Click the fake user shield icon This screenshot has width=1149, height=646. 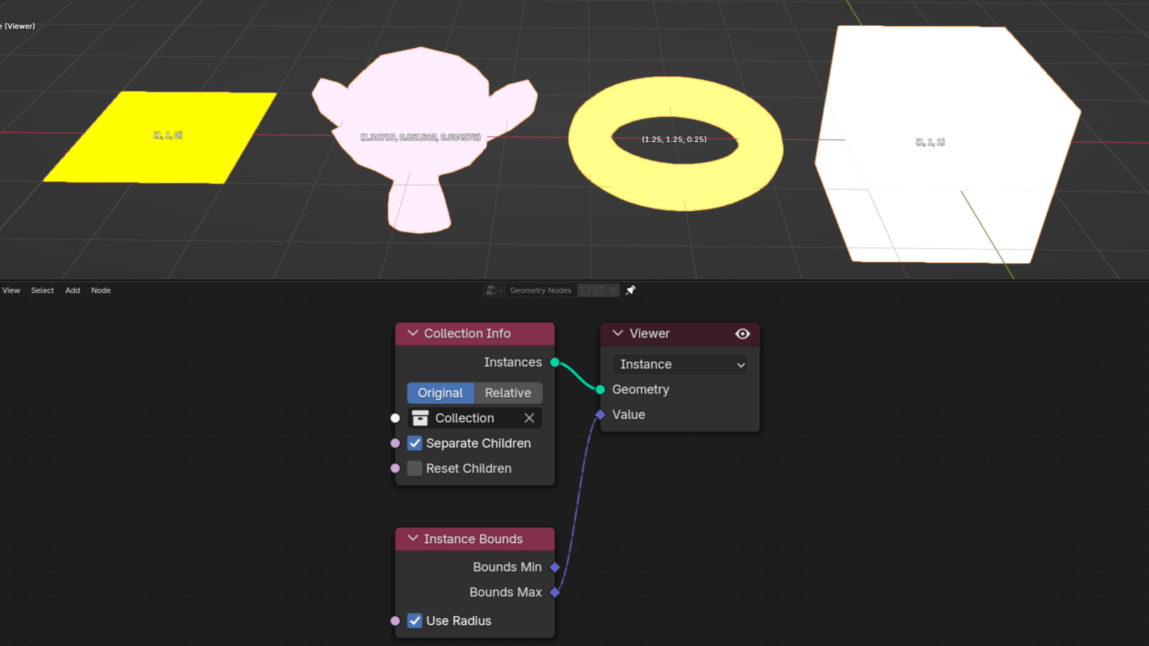coord(585,290)
